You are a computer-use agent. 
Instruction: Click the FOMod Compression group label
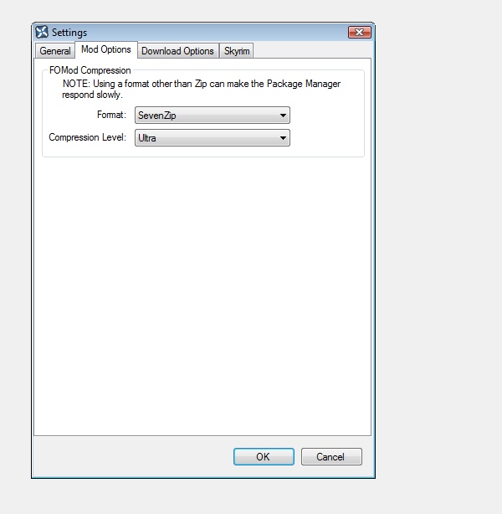pos(90,70)
